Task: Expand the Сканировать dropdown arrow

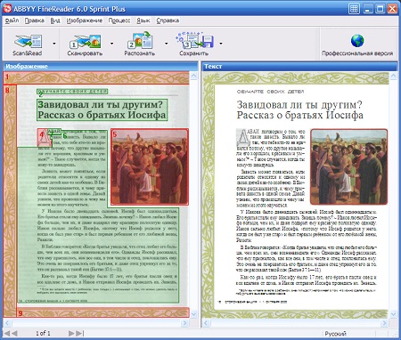Action: point(111,44)
